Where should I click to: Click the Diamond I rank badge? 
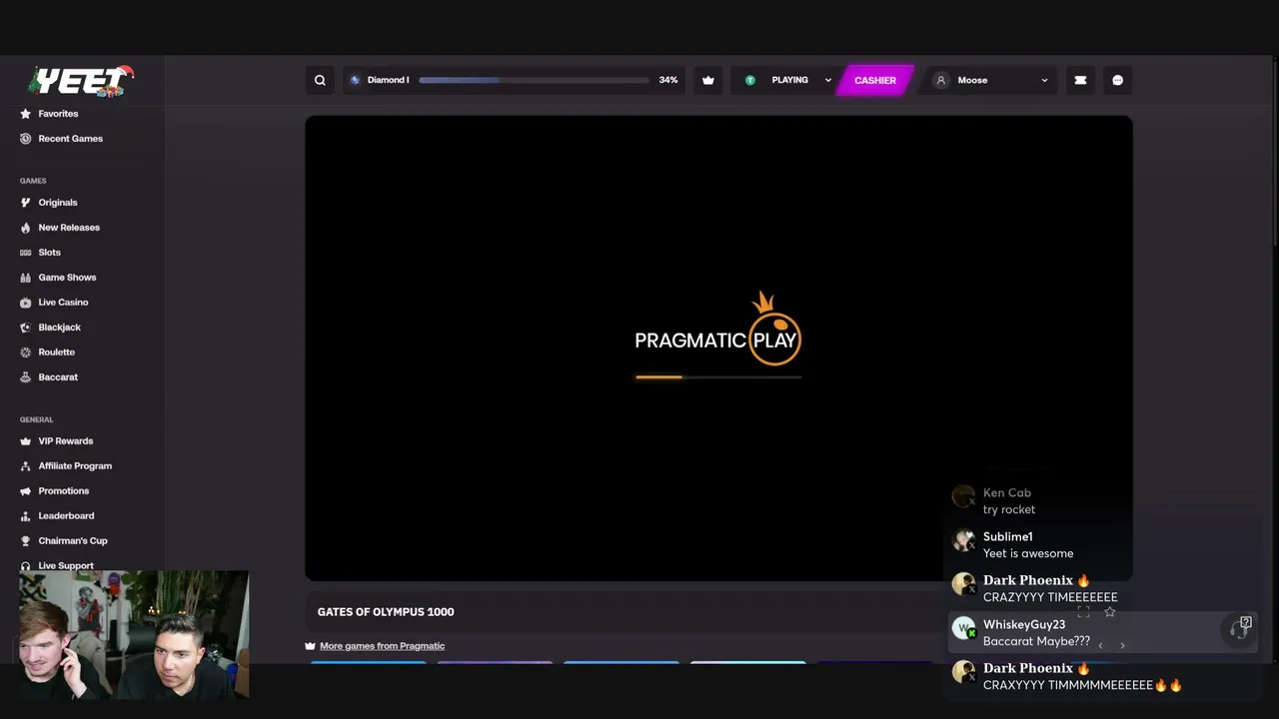point(379,80)
